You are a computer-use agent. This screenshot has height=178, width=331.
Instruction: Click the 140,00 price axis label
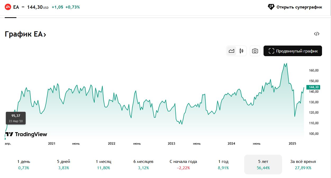[x=314, y=92]
